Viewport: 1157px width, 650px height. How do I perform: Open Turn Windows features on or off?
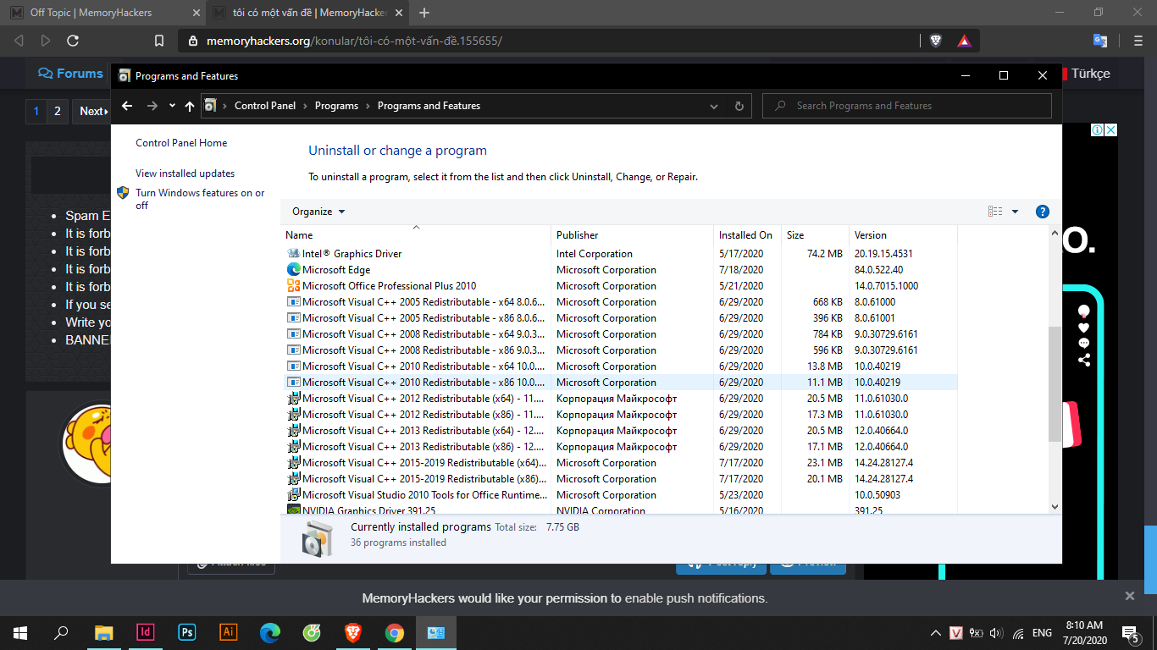pyautogui.click(x=200, y=199)
